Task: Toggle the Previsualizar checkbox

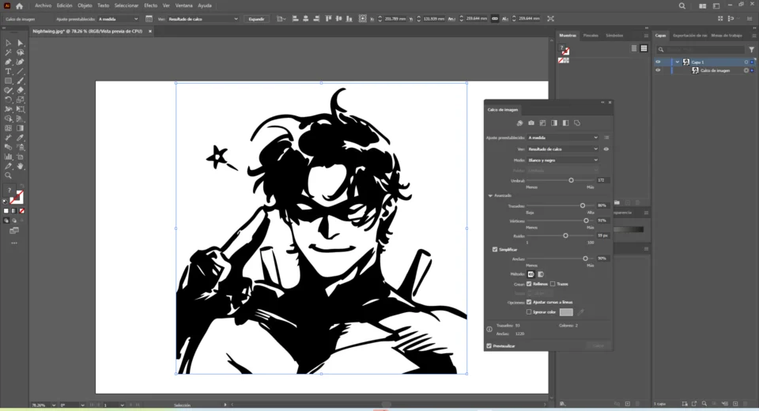Action: click(x=489, y=346)
